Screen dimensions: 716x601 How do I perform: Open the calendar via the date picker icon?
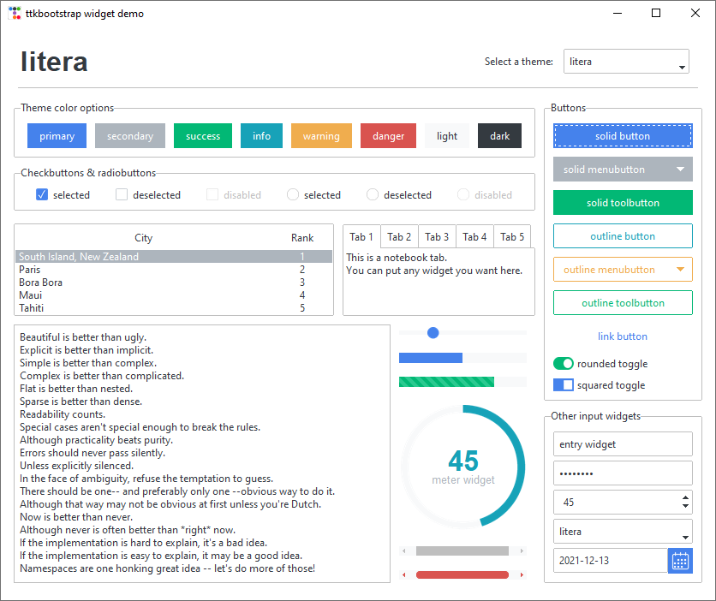pos(680,561)
